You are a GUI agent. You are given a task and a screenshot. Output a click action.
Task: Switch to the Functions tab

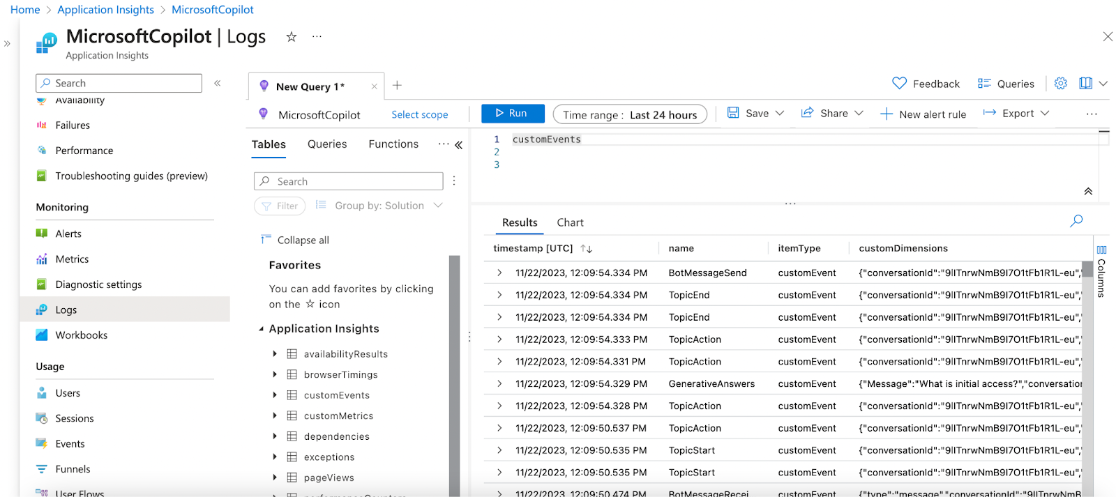[x=393, y=144]
